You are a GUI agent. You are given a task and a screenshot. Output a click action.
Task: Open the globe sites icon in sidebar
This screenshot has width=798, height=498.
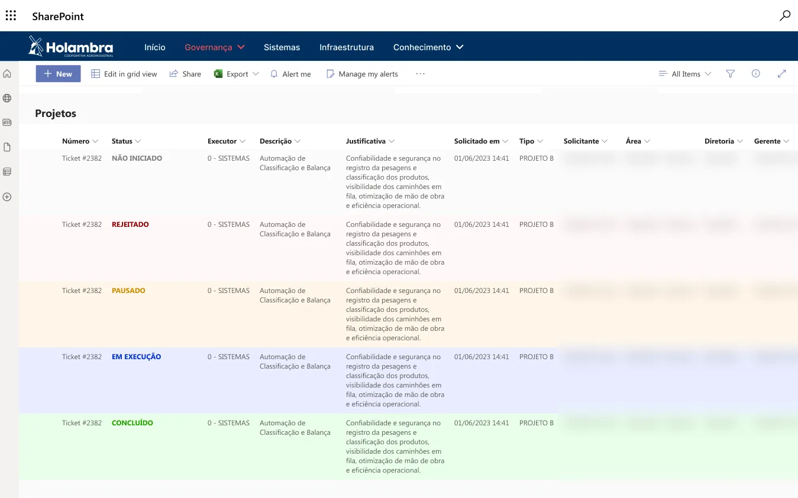7,98
